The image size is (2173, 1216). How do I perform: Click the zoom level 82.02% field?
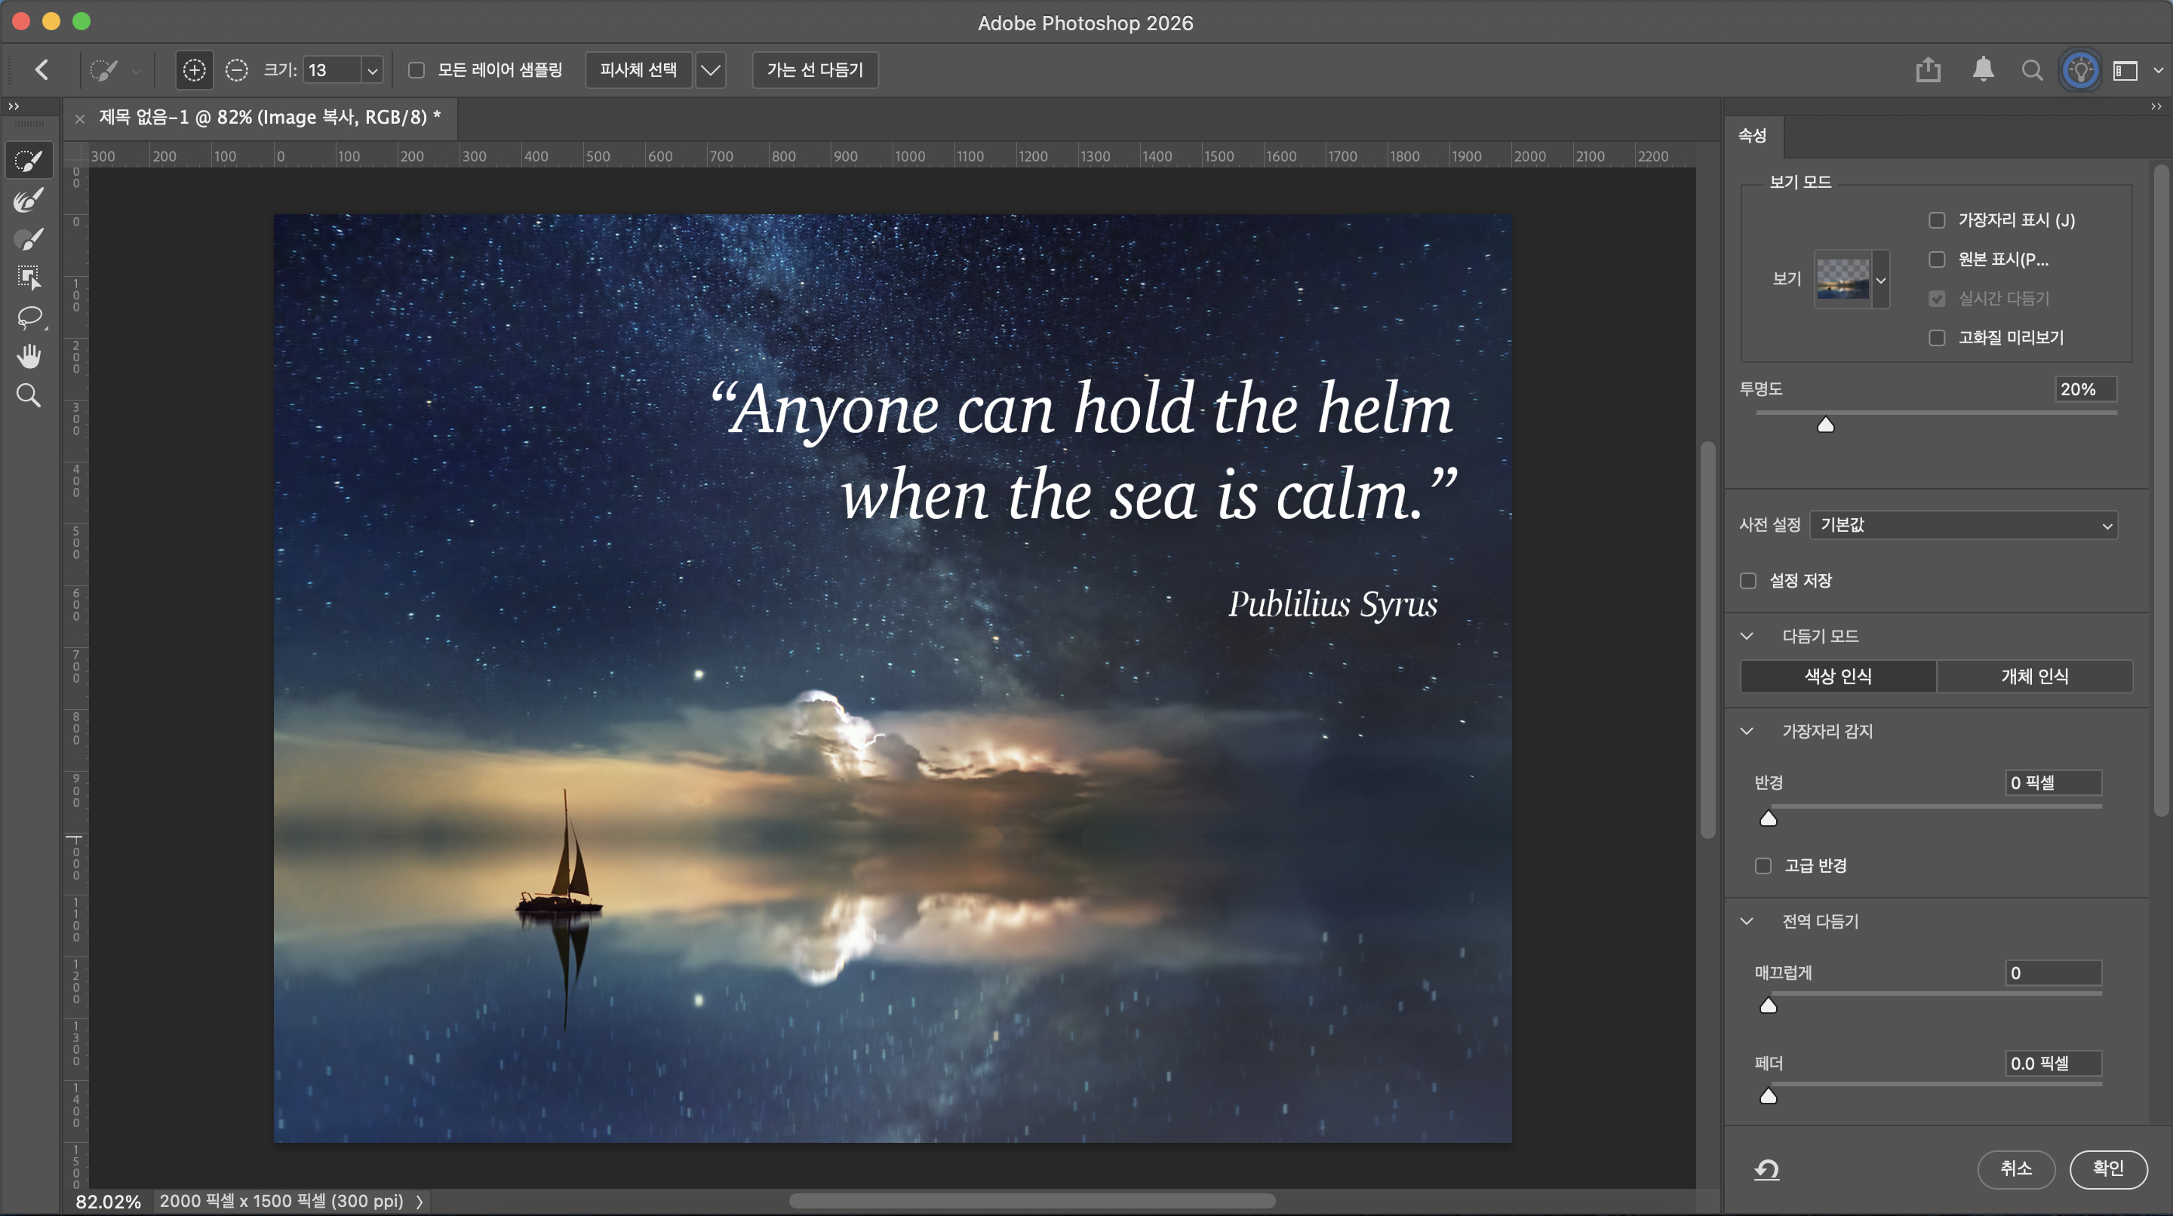coord(108,1201)
